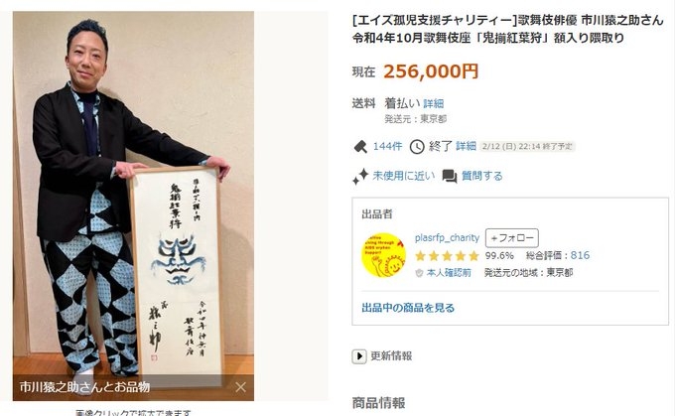Screen dimensions: 675x416
Task: Click the five-star seller rating
Action: pos(447,256)
